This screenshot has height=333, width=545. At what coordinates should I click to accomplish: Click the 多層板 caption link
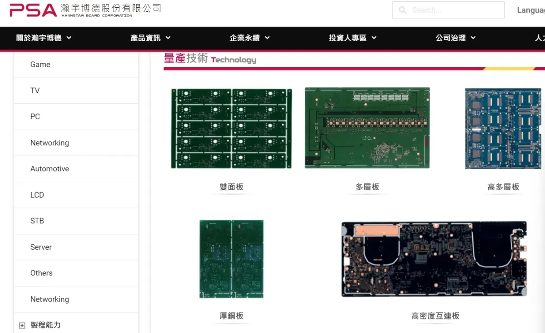tap(367, 187)
